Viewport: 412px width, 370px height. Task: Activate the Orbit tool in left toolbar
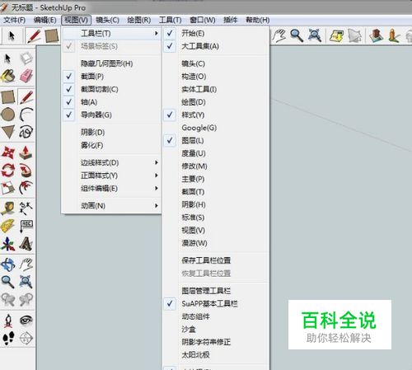point(8,265)
